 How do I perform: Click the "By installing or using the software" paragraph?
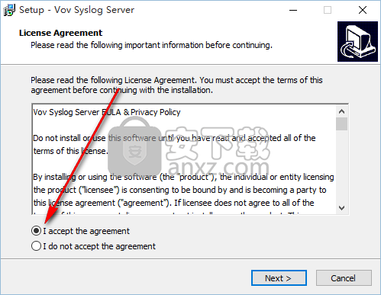pyautogui.click(x=183, y=190)
